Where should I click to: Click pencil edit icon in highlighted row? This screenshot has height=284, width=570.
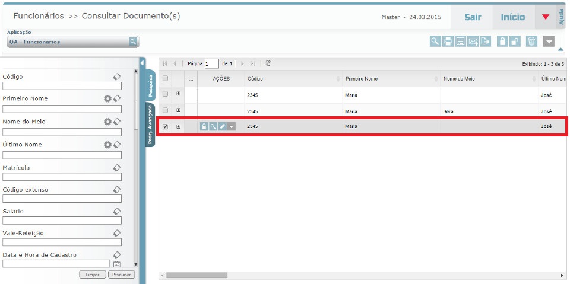coord(222,126)
